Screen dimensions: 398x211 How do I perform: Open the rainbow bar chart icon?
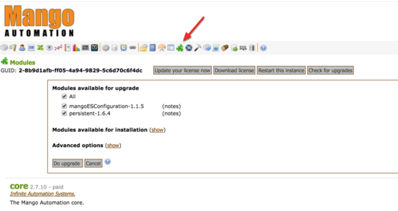click(x=76, y=47)
